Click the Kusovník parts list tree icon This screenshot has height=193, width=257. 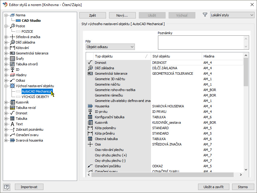[12, 102]
